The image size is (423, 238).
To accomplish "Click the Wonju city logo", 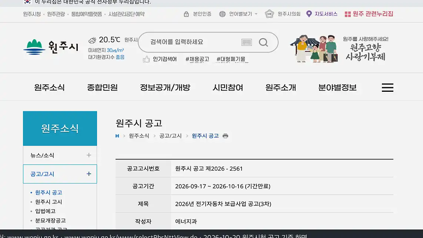I will coord(51,47).
